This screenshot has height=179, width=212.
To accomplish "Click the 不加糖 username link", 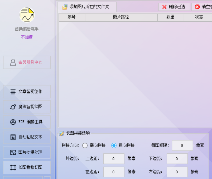I will [27, 37].
